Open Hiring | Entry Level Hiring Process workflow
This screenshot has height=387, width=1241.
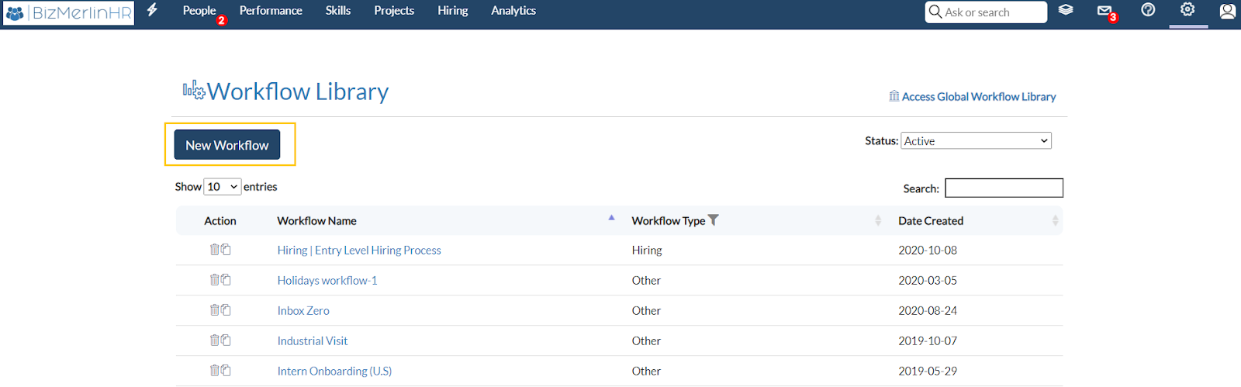click(359, 251)
